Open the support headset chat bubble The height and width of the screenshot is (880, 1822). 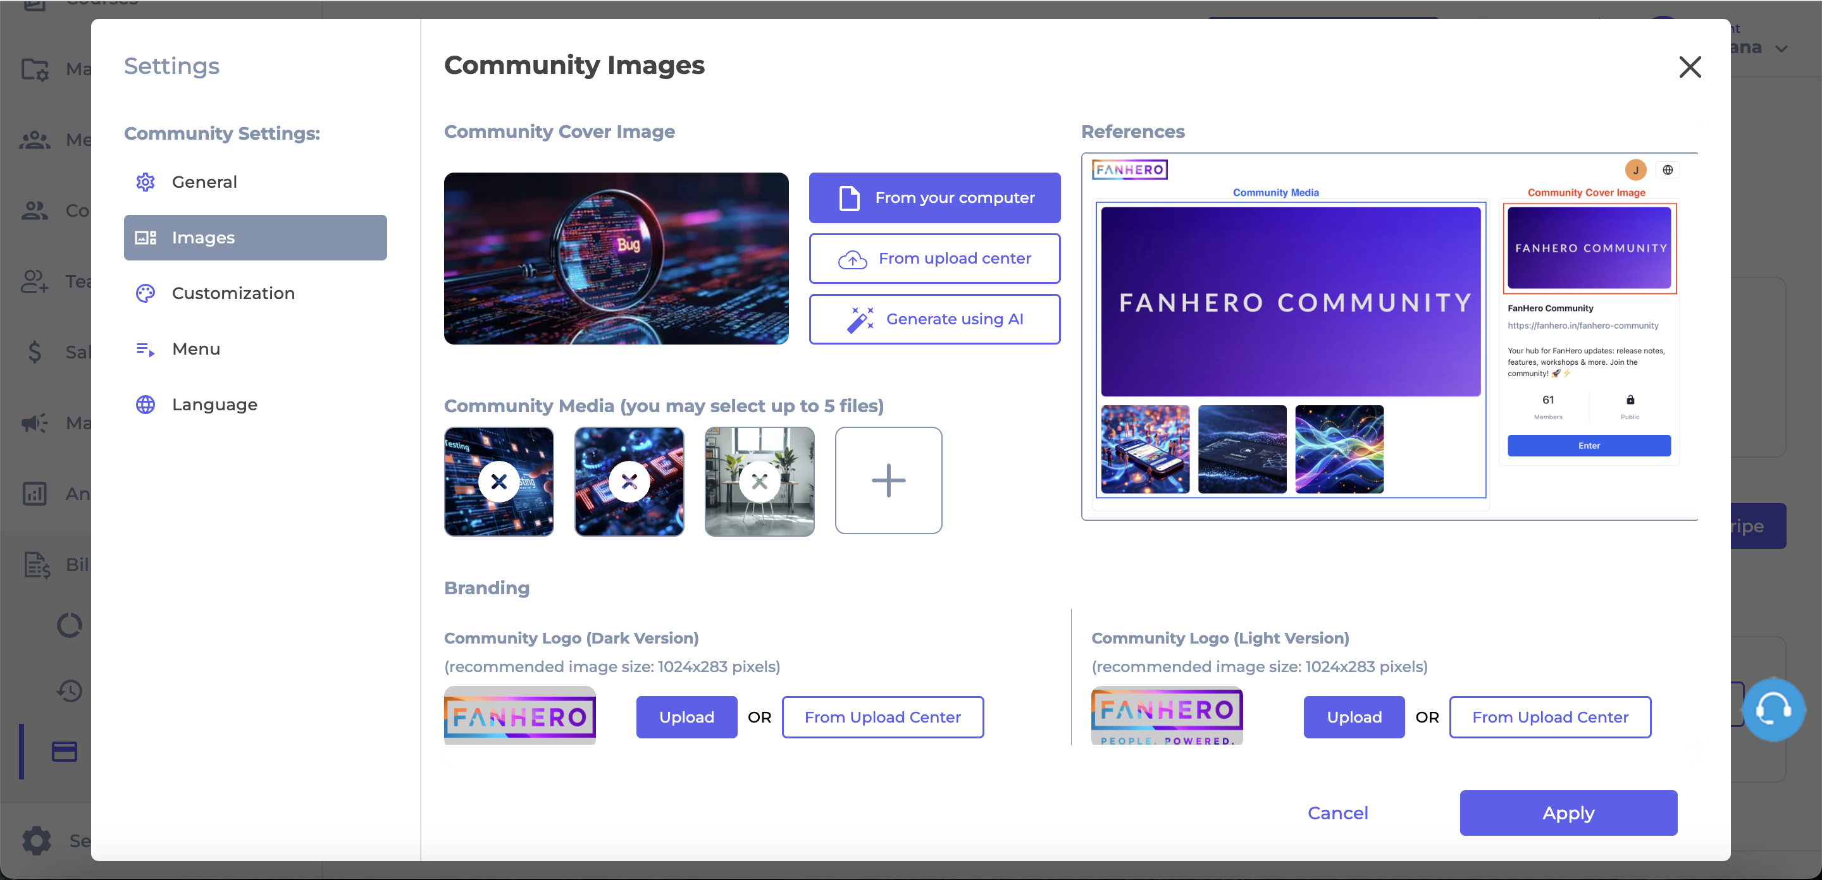[x=1773, y=709]
